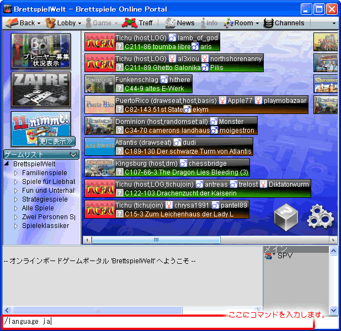Image resolution: width=341 pixels, height=331 pixels.
Task: Click the Room network icon
Action: coord(229,23)
